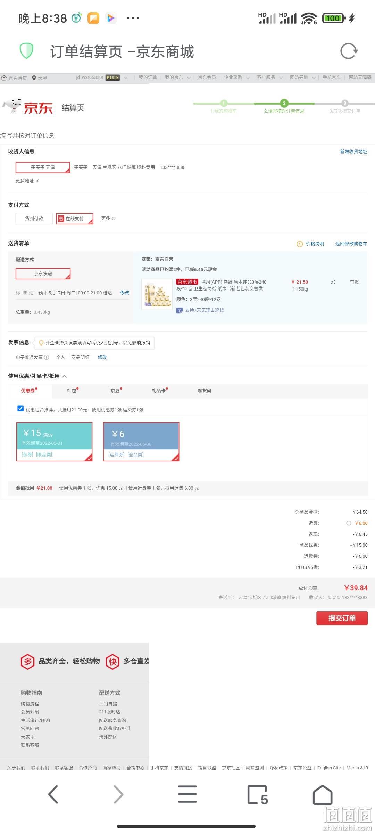Image resolution: width=375 pixels, height=834 pixels.
Task: Click 新增收货地址 link
Action: [x=353, y=152]
